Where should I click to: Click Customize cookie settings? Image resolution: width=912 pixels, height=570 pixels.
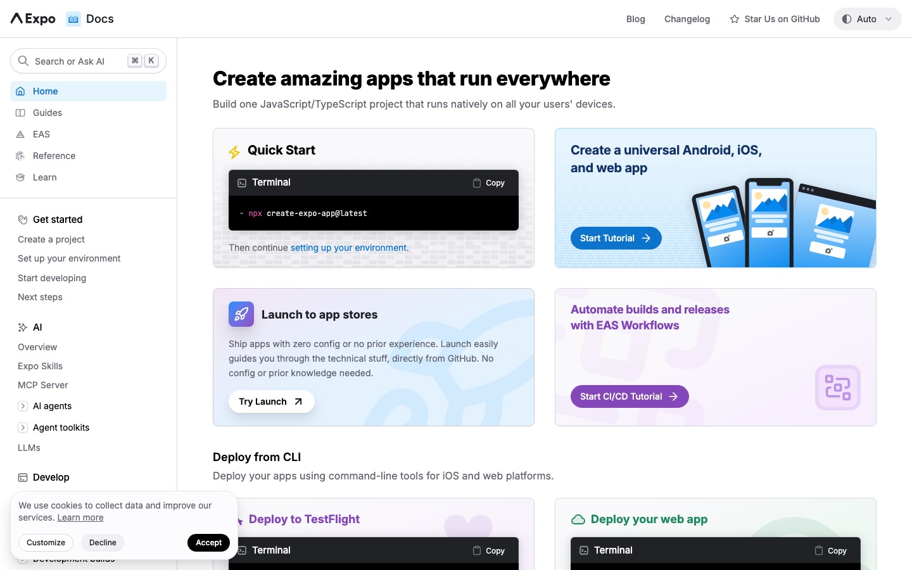(x=46, y=543)
